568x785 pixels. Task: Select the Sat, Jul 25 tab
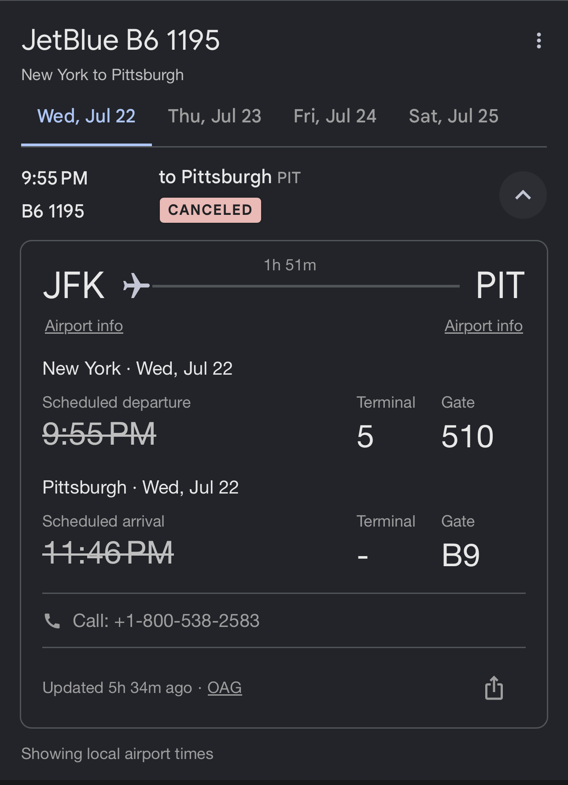click(x=454, y=117)
